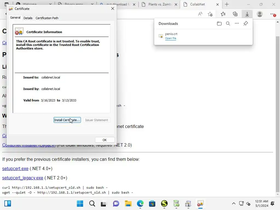Open the Widgets taskbar icon
The height and width of the screenshot is (210, 280).
tap(8, 203)
